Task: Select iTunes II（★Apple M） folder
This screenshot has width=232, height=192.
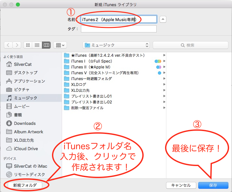Action: point(115,67)
